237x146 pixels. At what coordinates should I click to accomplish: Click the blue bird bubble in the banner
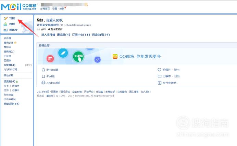pyautogui.click(x=63, y=53)
